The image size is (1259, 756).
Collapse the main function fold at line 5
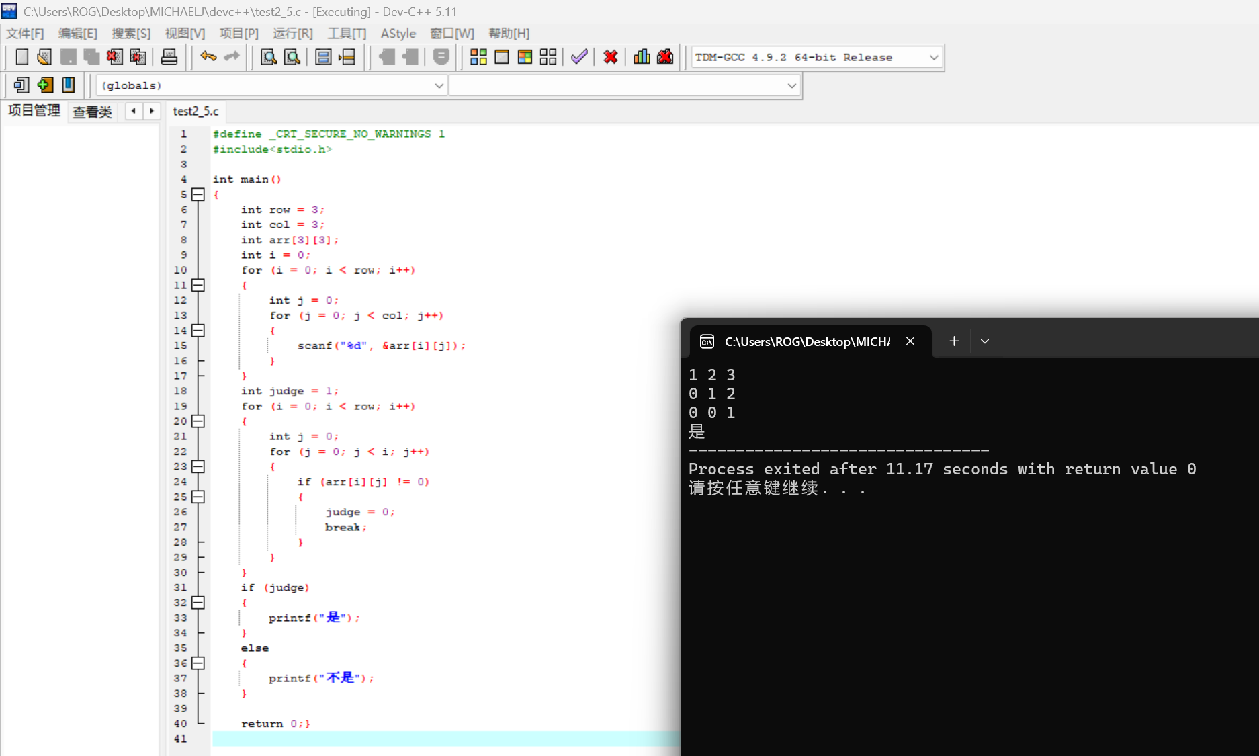click(x=198, y=194)
